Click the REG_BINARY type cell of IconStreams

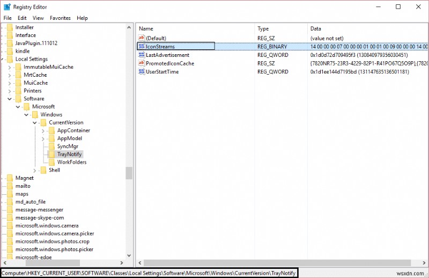(x=272, y=47)
